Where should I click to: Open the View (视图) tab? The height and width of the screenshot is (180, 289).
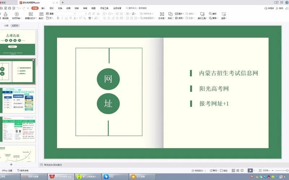point(94,8)
